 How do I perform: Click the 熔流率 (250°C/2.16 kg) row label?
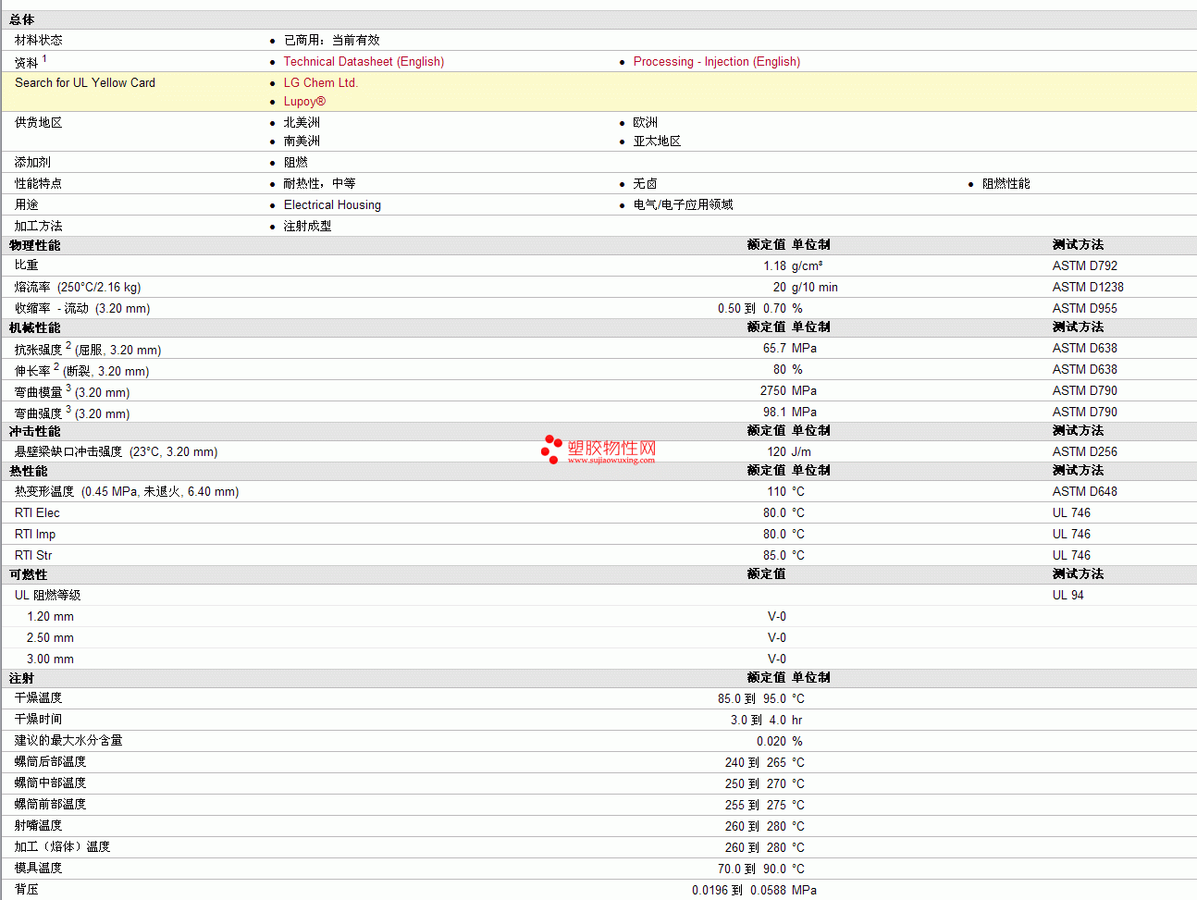pyautogui.click(x=78, y=288)
